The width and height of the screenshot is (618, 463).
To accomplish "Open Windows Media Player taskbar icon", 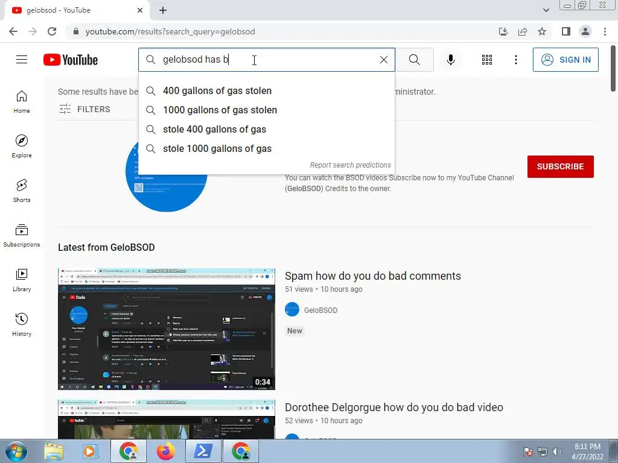I will point(90,451).
